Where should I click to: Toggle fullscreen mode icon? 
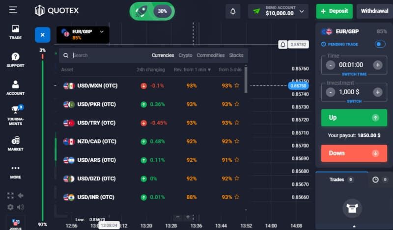click(x=10, y=196)
